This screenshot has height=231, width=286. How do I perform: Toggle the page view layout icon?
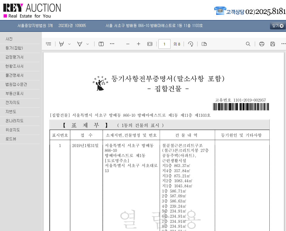point(204,44)
